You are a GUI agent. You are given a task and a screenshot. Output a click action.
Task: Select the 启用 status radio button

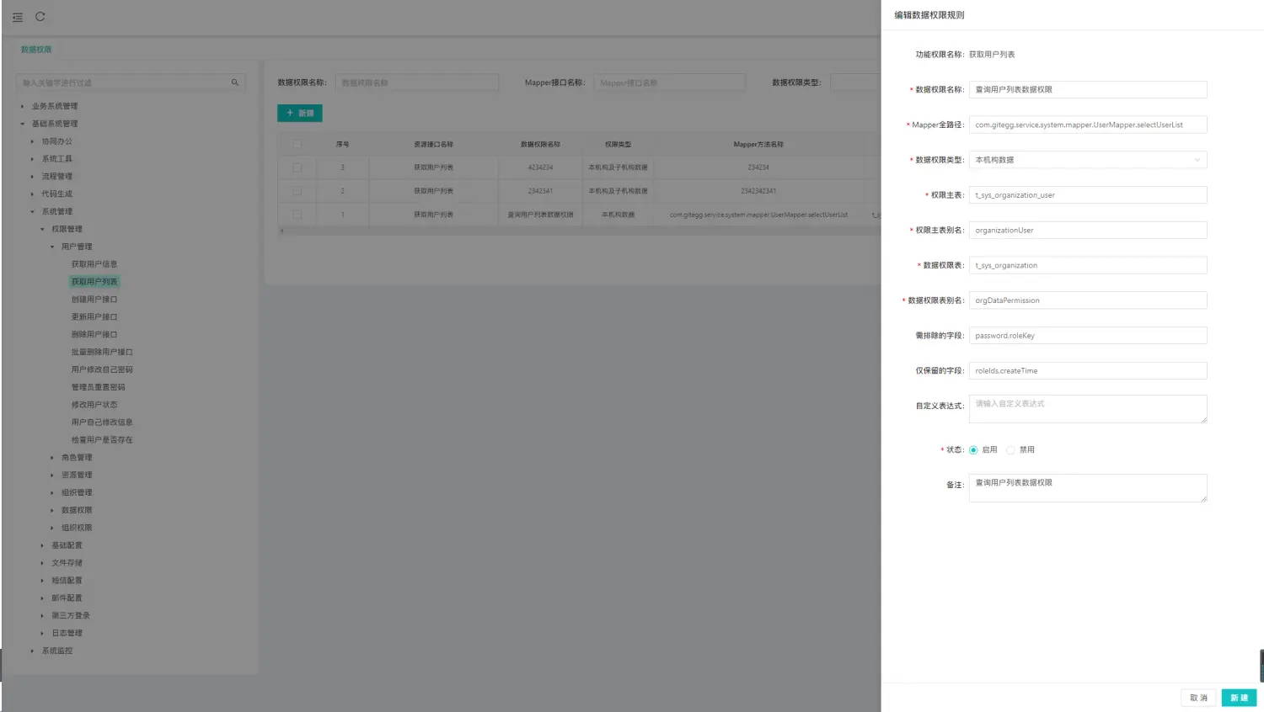click(x=973, y=450)
